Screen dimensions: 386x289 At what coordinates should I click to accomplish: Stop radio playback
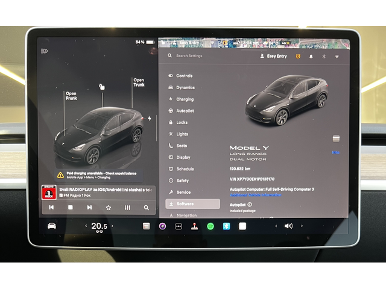pyautogui.click(x=71, y=208)
